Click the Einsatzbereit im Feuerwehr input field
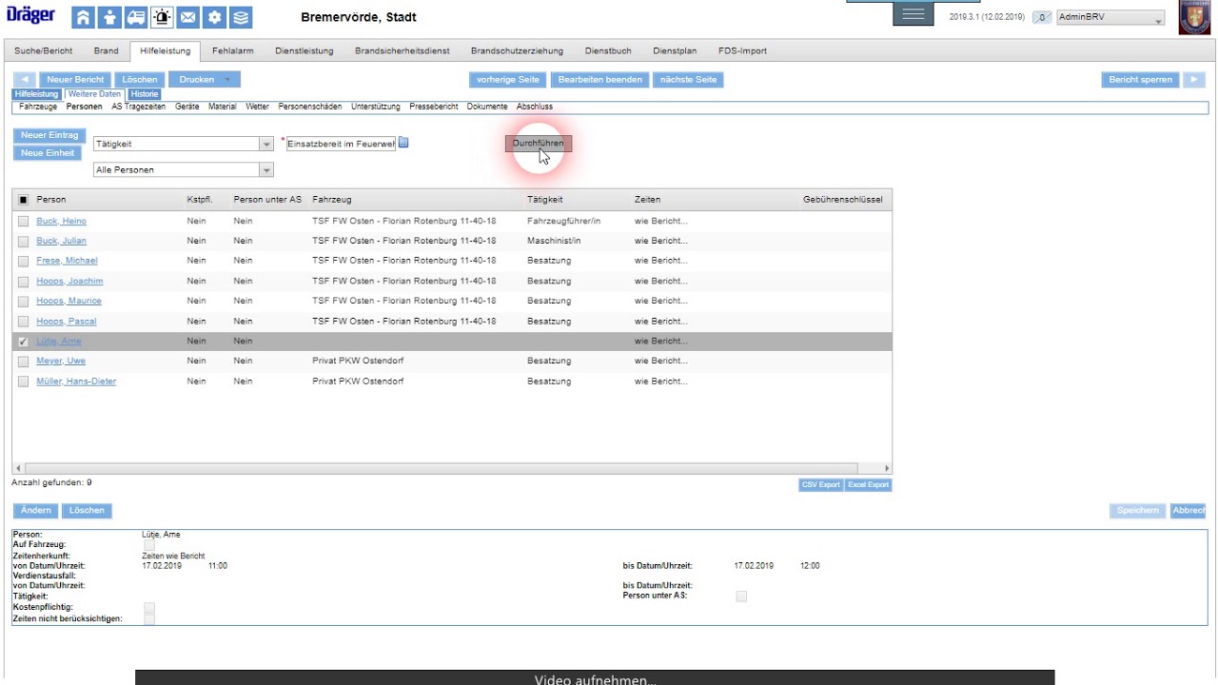 [x=341, y=144]
